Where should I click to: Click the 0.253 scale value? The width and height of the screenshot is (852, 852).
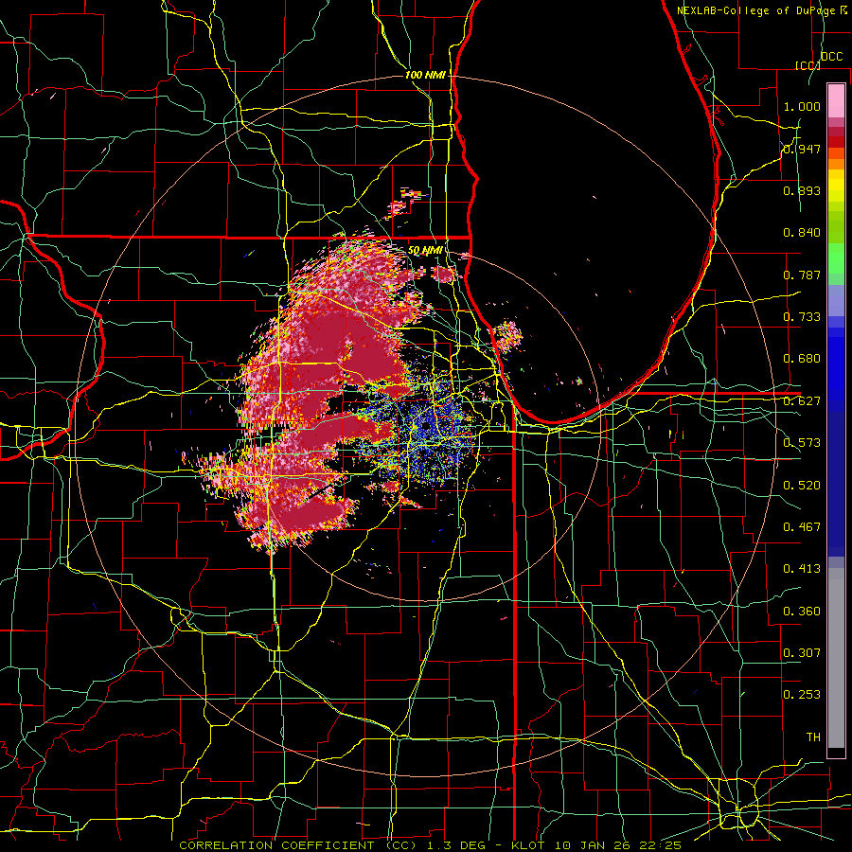pyautogui.click(x=802, y=695)
